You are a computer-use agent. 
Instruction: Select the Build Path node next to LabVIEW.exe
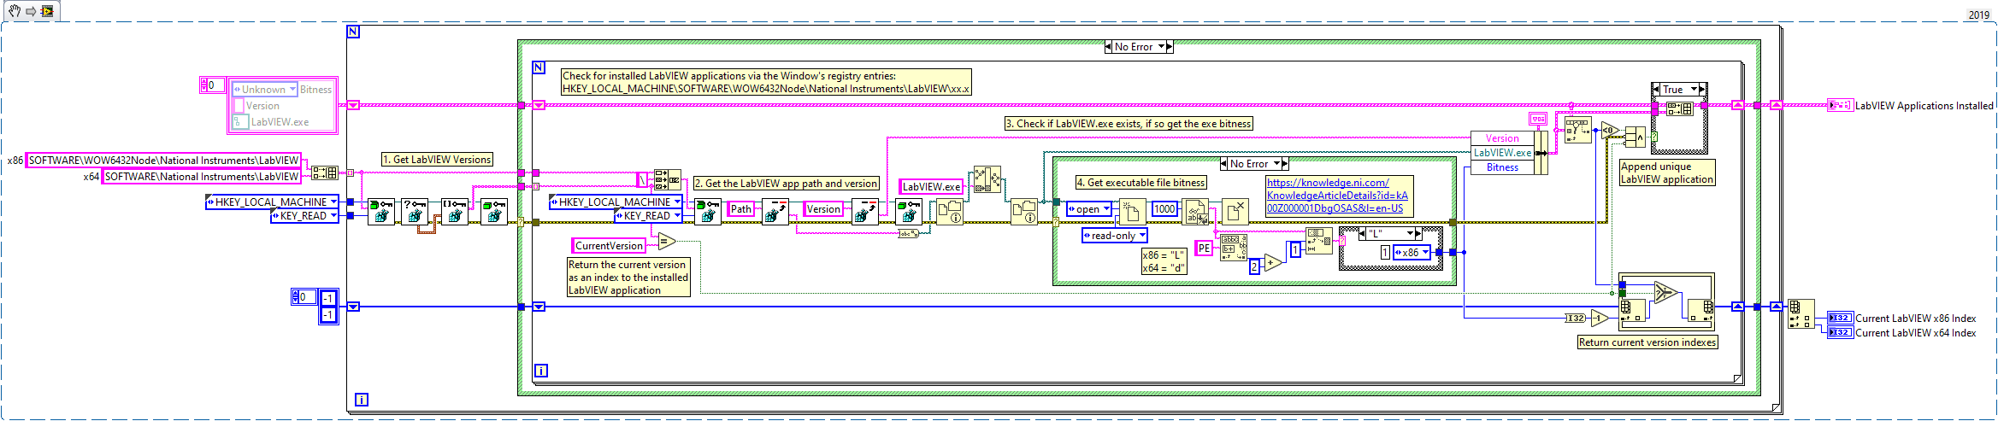click(987, 179)
